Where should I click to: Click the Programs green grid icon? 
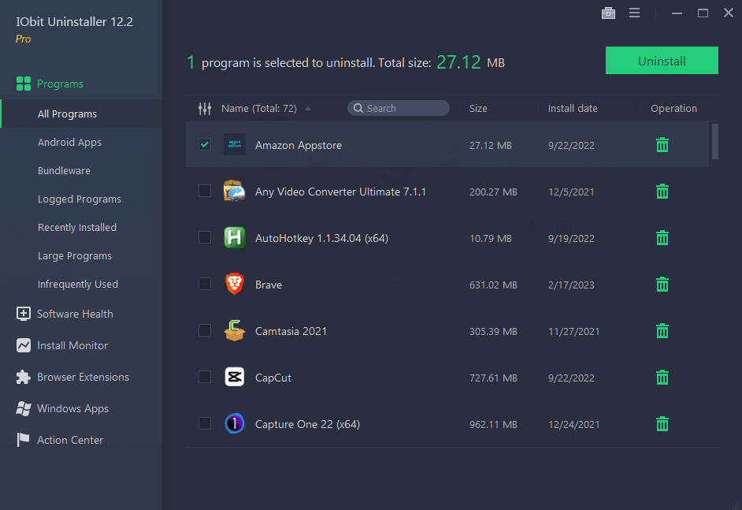pos(23,84)
